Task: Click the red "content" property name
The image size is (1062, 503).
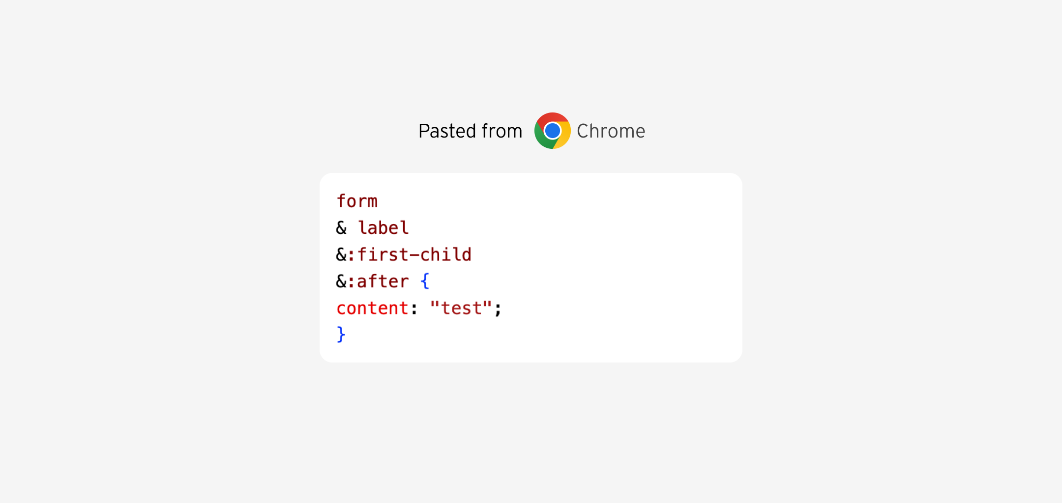Action: (372, 308)
